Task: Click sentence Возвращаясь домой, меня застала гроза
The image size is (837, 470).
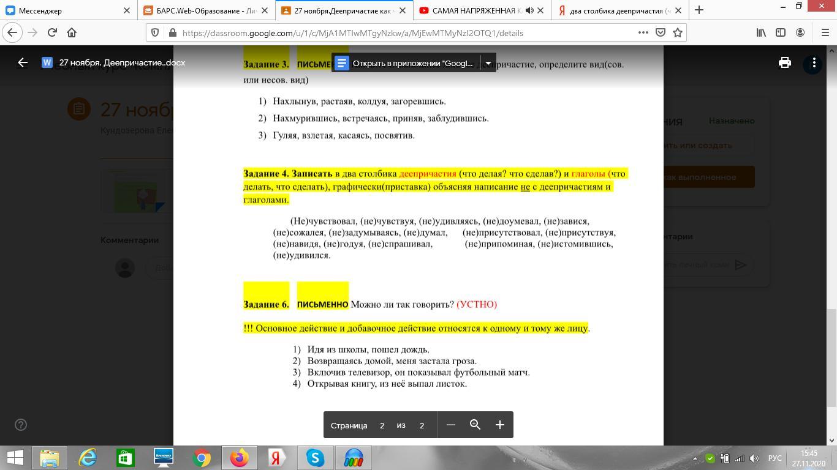Action: click(x=392, y=361)
